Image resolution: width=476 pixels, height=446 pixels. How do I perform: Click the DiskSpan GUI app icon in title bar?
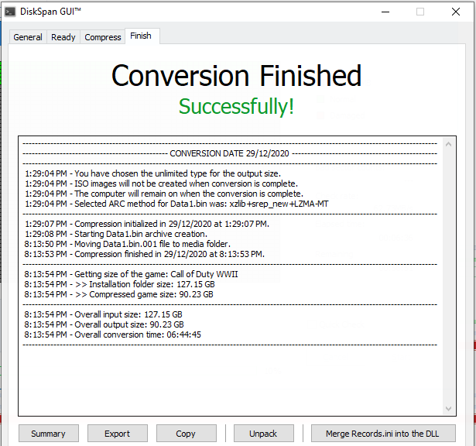[10, 12]
